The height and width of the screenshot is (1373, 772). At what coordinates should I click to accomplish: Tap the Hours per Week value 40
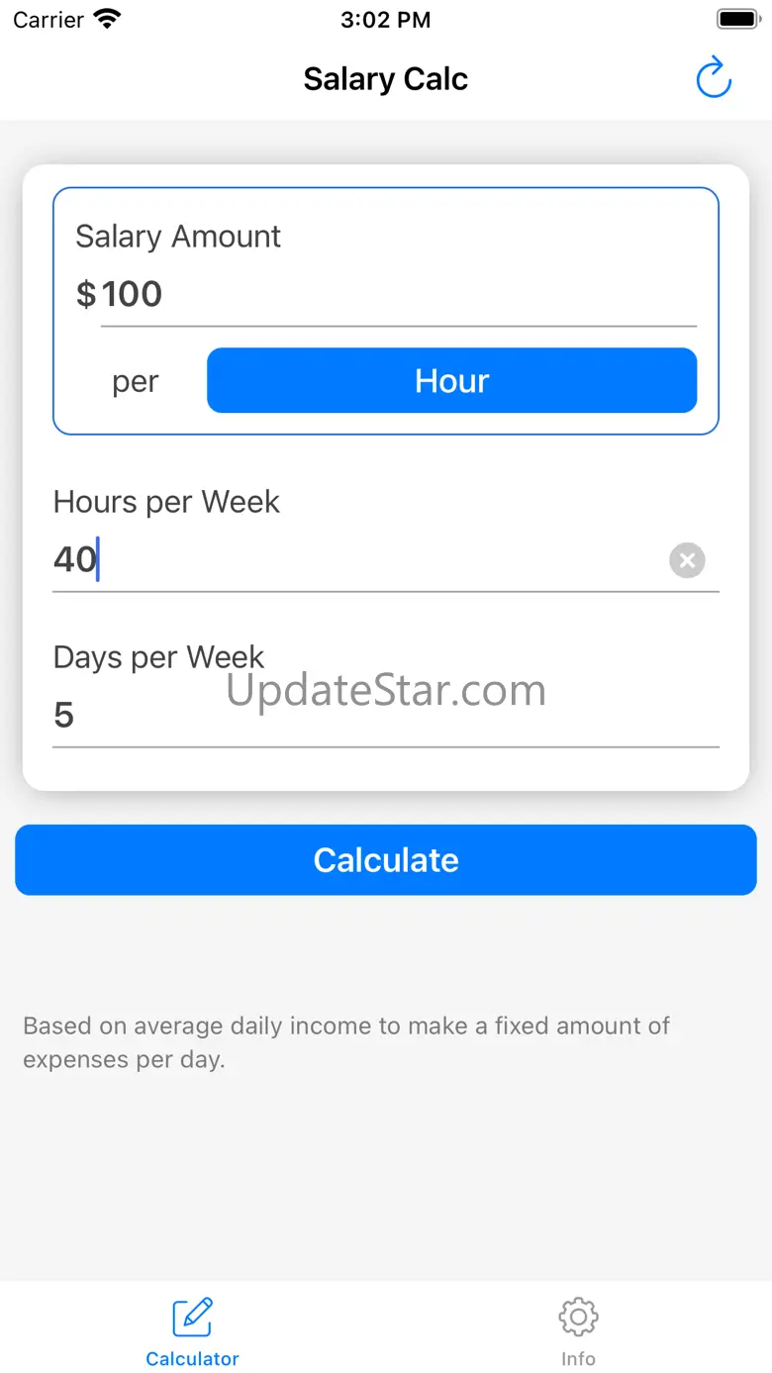[75, 559]
